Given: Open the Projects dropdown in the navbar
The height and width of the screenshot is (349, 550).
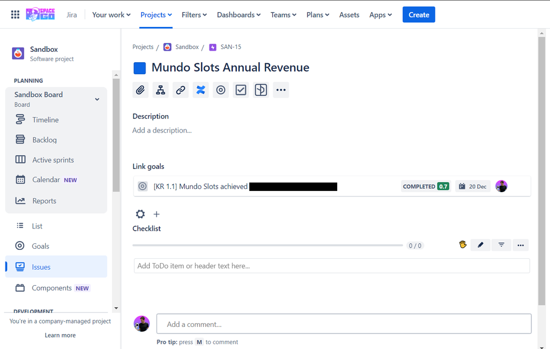Looking at the screenshot, I should click(155, 15).
